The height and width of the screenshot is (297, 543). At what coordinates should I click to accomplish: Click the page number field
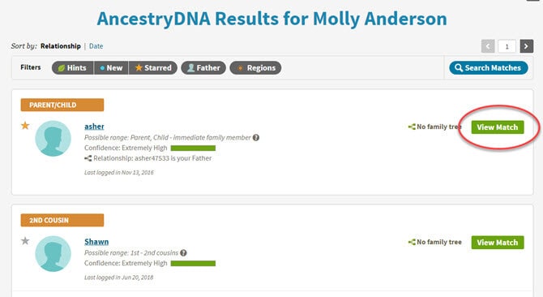click(507, 46)
